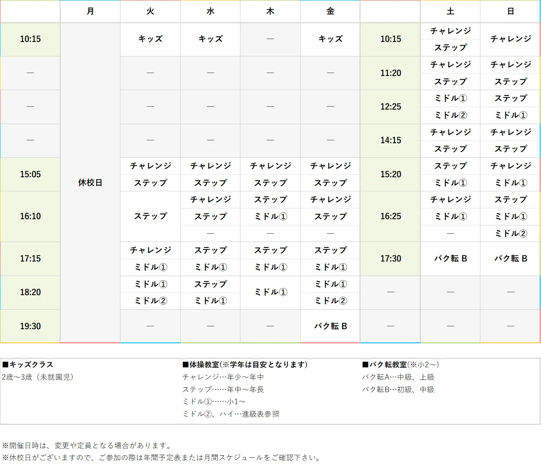This screenshot has width=541, height=467.
Task: Click ミドル① on Thursday 18:20
Action: 270,292
